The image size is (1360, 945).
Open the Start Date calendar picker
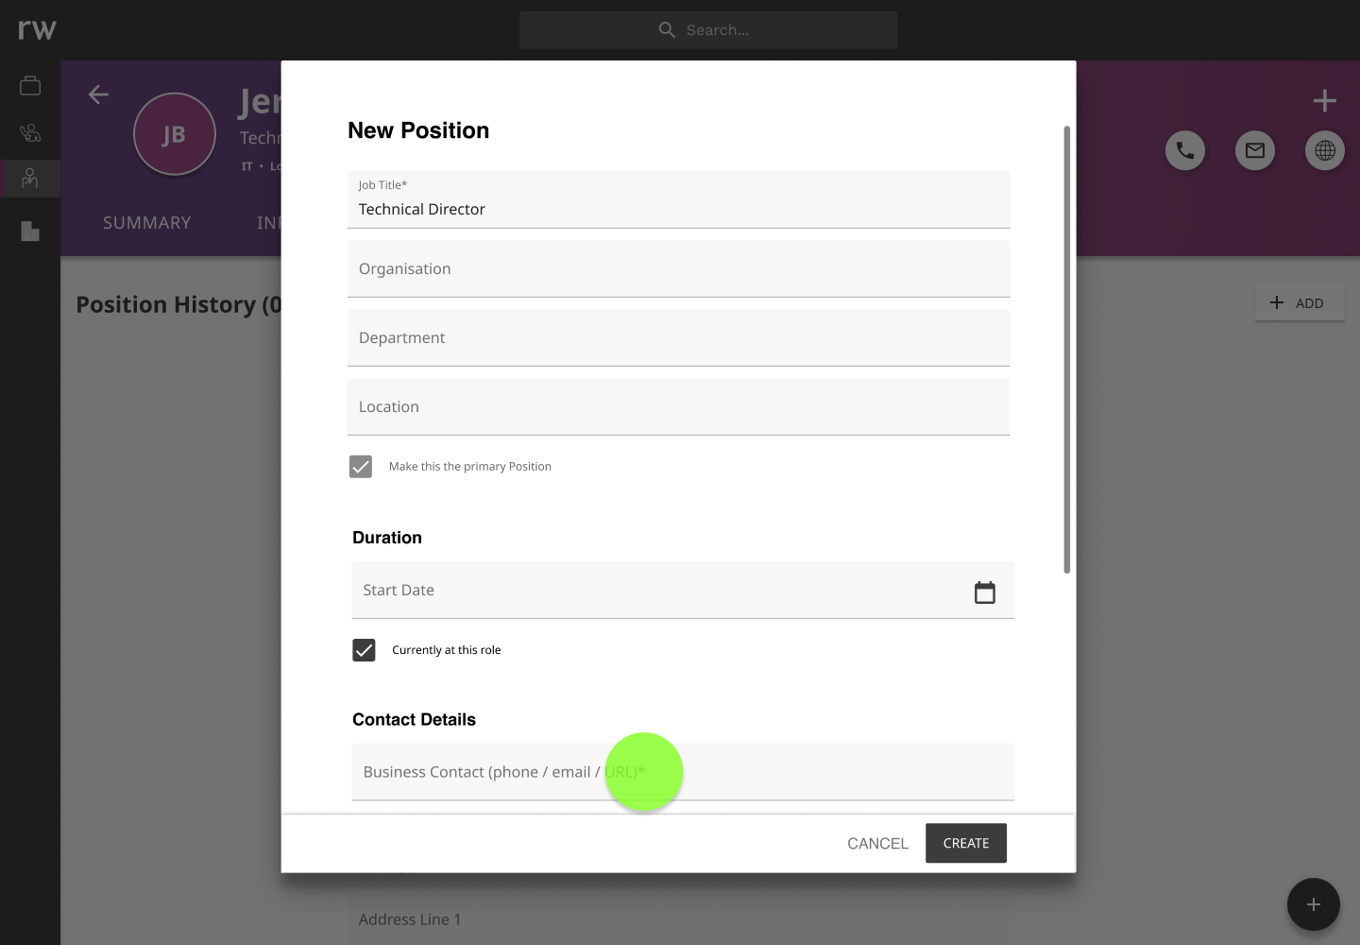[x=985, y=593]
